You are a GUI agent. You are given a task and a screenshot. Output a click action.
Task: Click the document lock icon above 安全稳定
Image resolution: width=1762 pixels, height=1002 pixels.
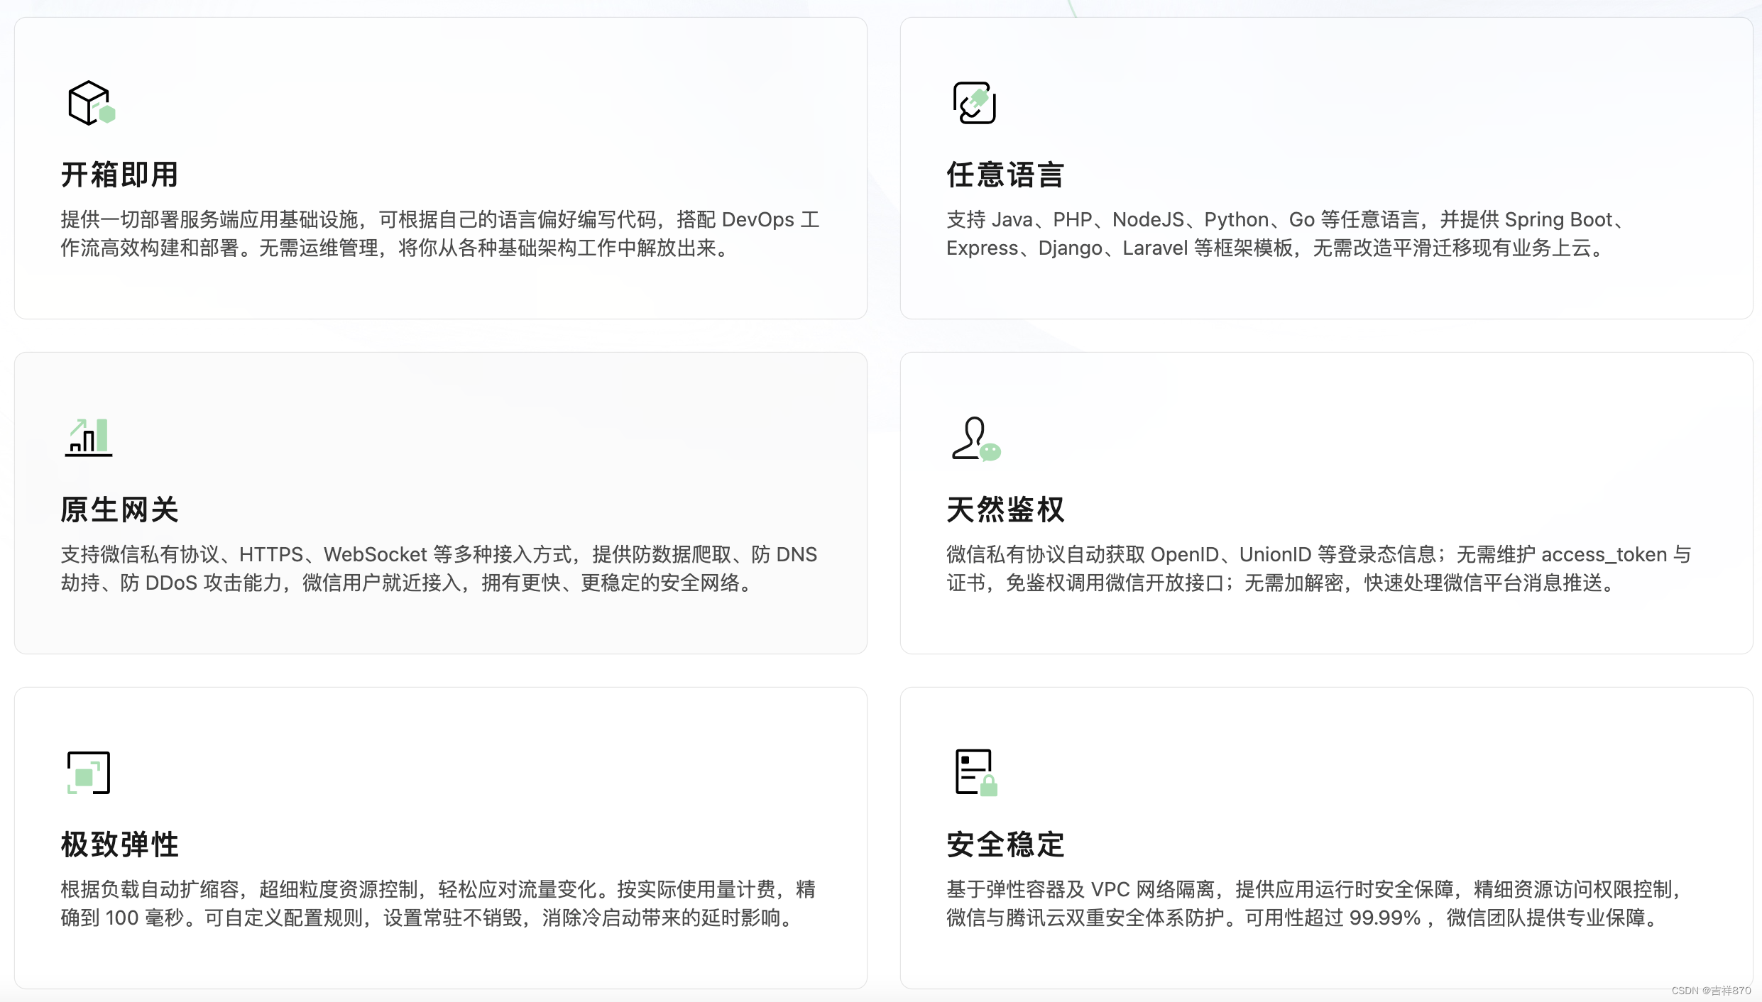click(x=977, y=772)
